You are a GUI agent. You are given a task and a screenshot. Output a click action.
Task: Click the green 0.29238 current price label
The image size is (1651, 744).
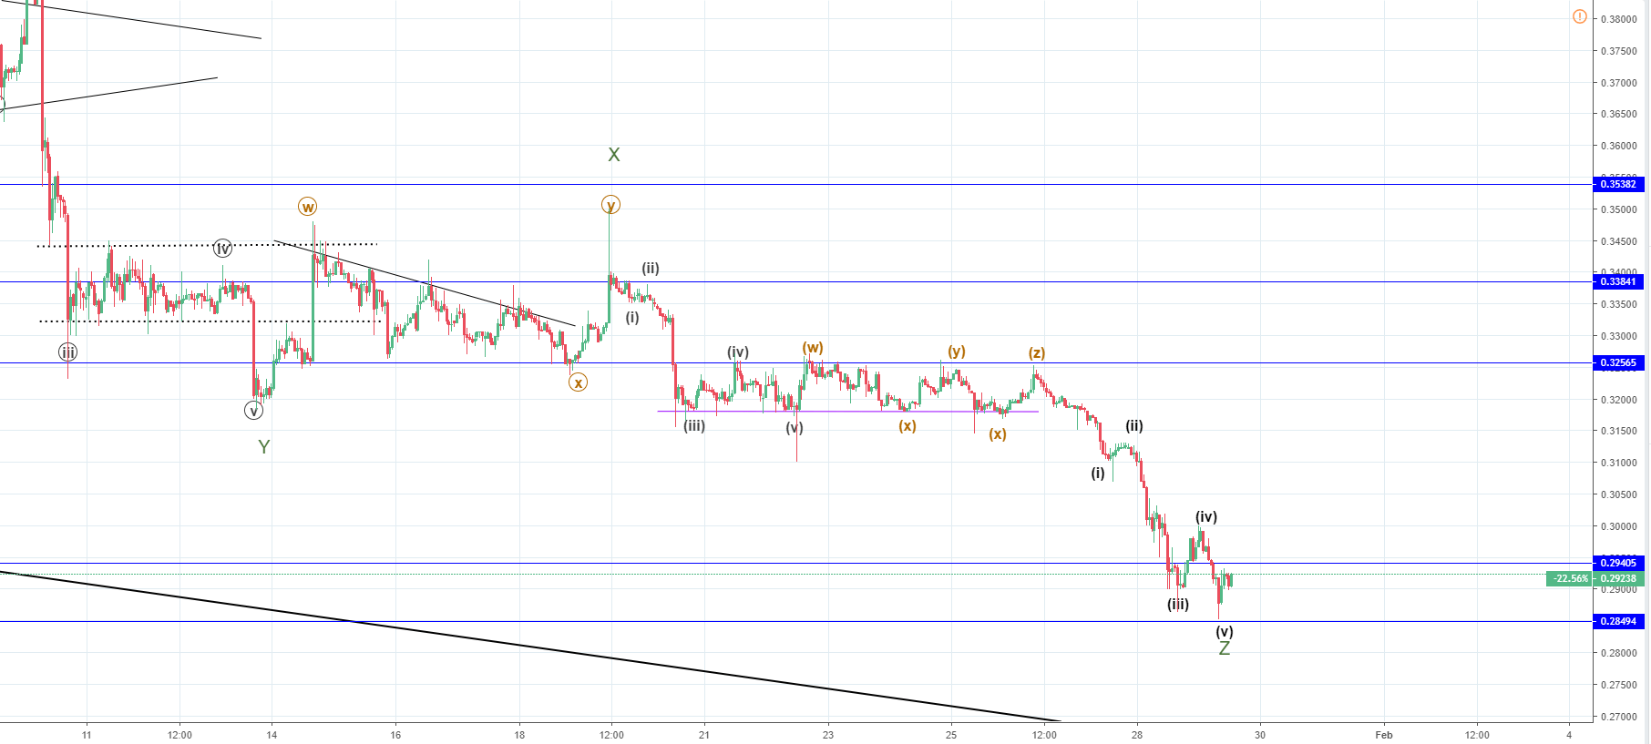pyautogui.click(x=1618, y=578)
